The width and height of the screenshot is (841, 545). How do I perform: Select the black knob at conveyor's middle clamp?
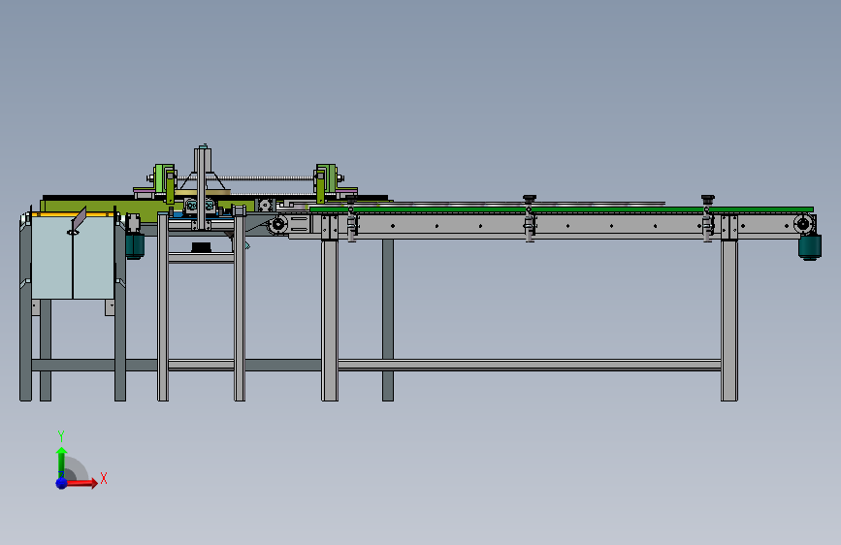530,199
